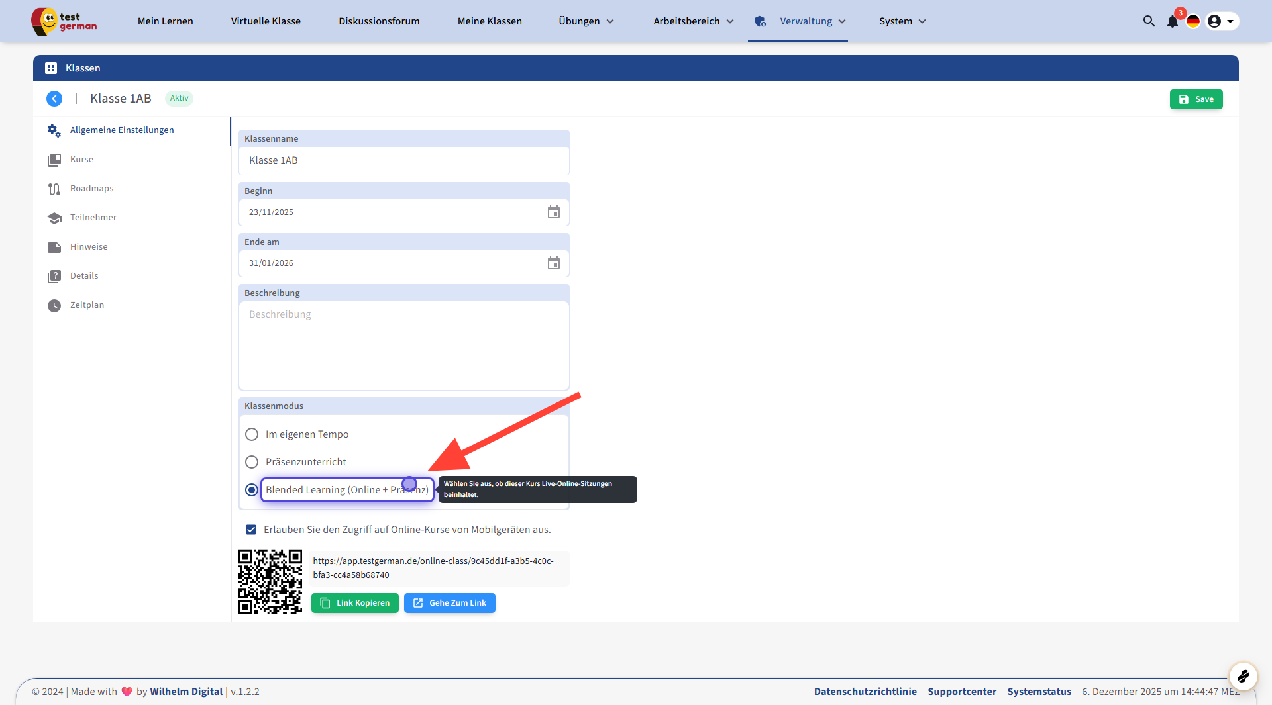Click the green Save button
This screenshot has height=705, width=1272.
pos(1196,99)
